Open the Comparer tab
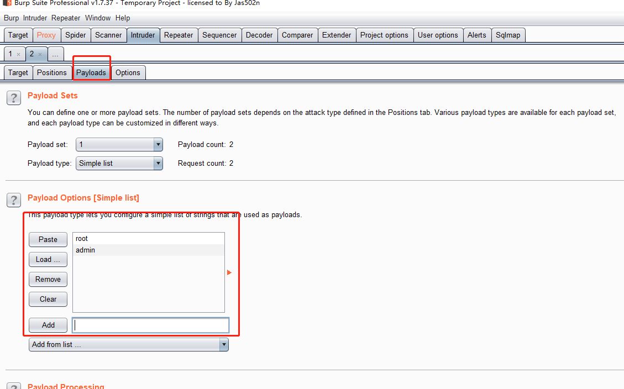The height and width of the screenshot is (389, 624). (x=297, y=35)
